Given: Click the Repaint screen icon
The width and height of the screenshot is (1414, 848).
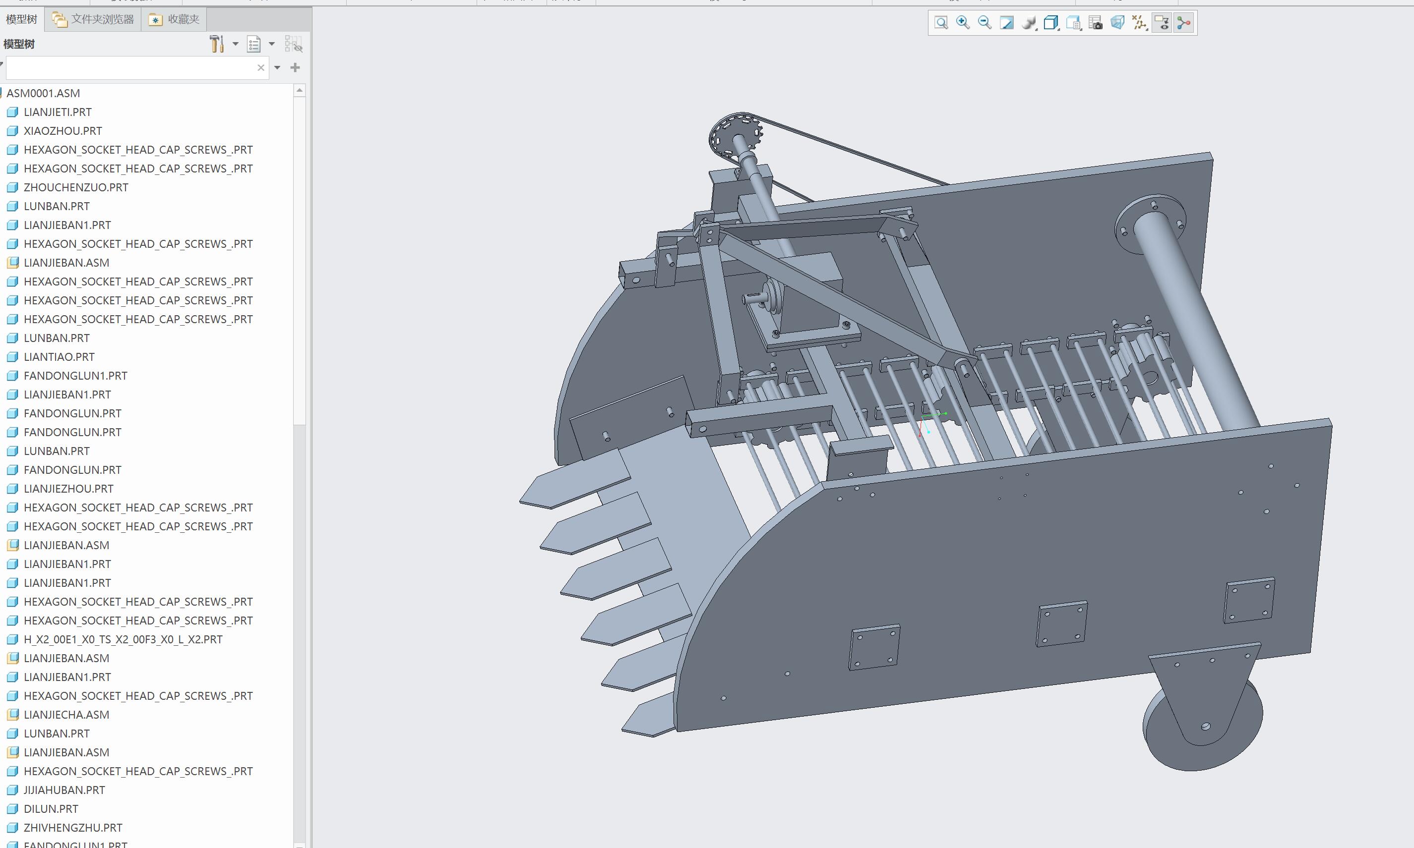Looking at the screenshot, I should tap(1006, 23).
